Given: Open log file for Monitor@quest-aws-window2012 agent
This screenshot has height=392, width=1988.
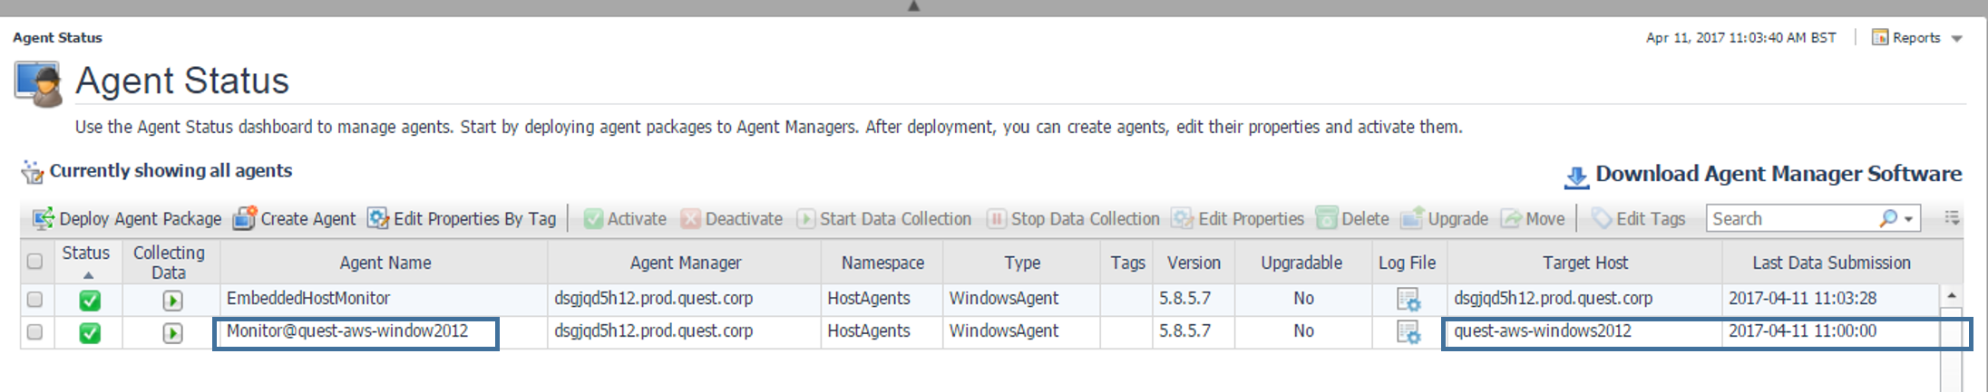Looking at the screenshot, I should (1408, 332).
